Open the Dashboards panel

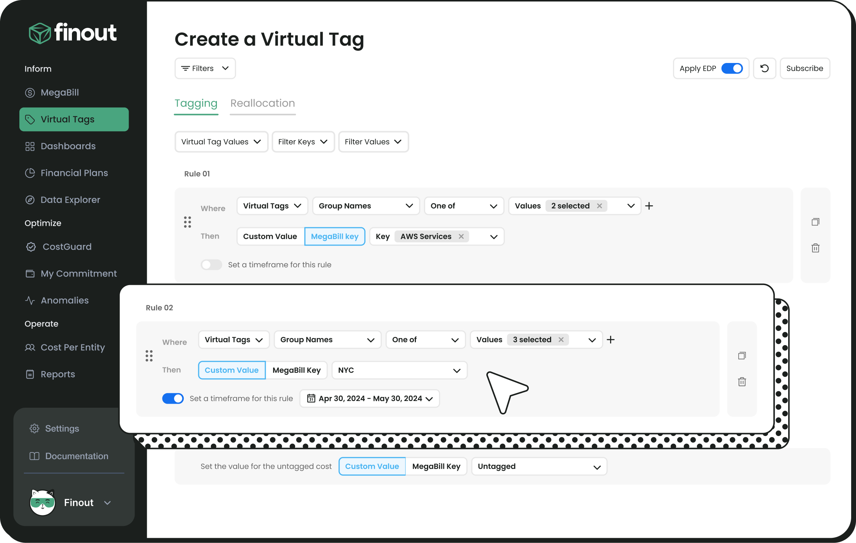click(68, 146)
